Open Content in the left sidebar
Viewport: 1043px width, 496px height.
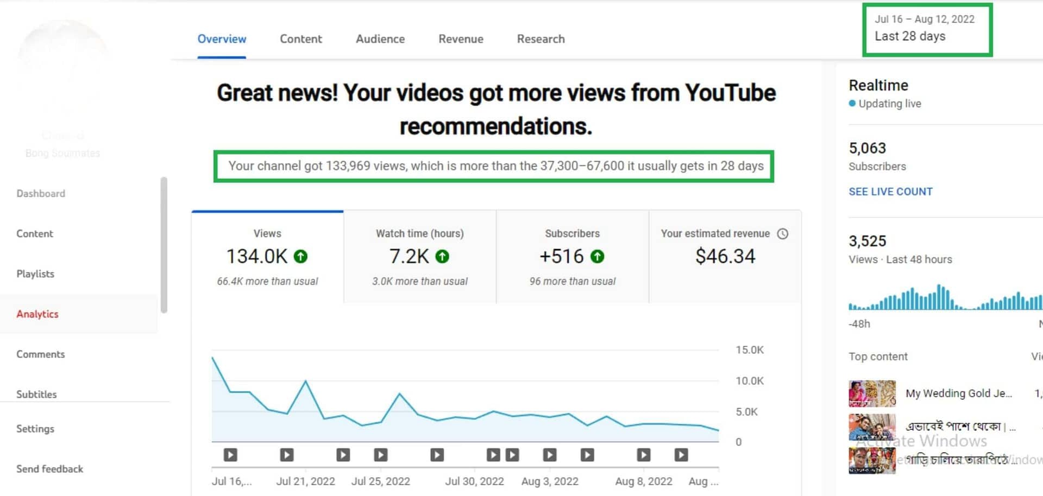(35, 234)
